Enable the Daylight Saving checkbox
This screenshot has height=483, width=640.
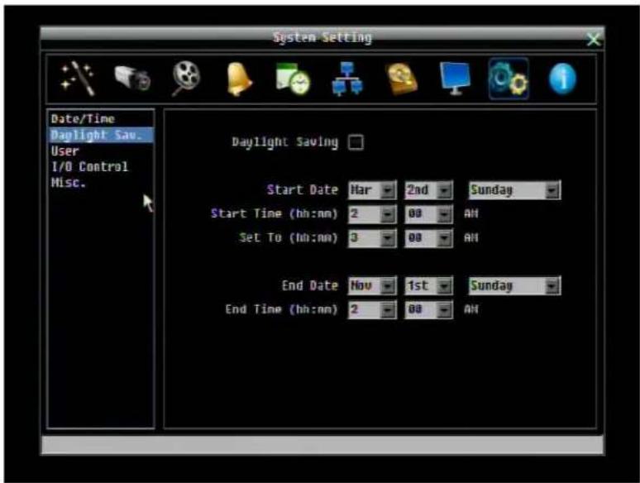[x=356, y=142]
